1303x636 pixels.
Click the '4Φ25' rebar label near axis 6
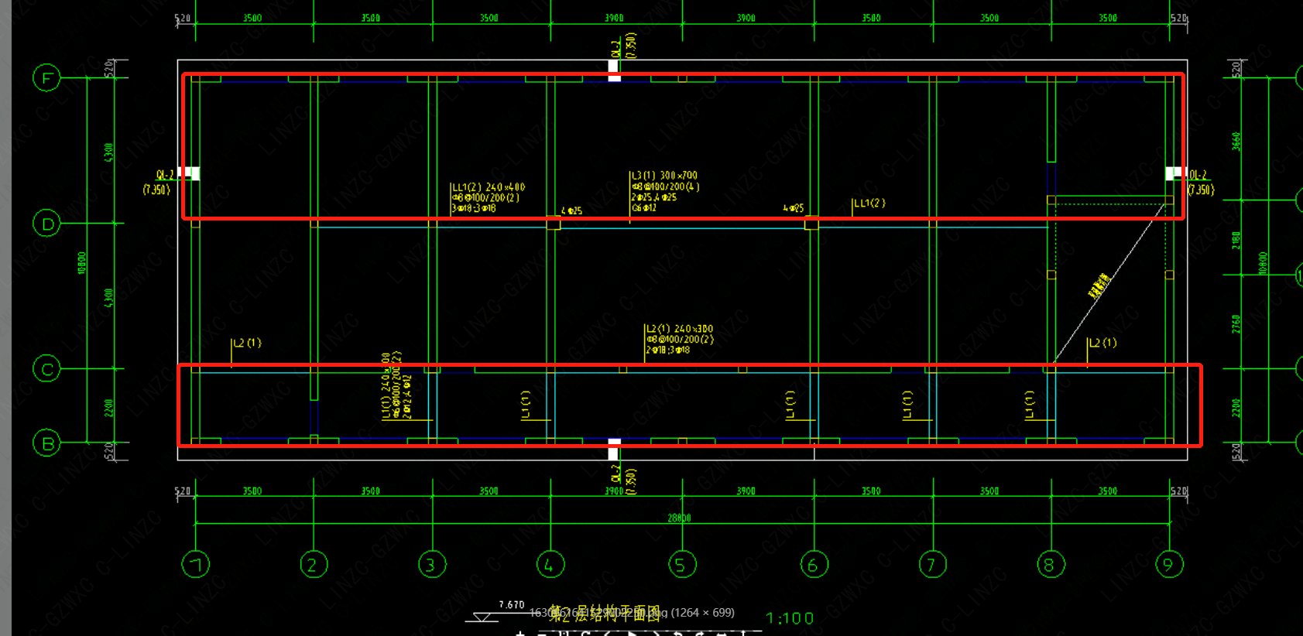(794, 208)
